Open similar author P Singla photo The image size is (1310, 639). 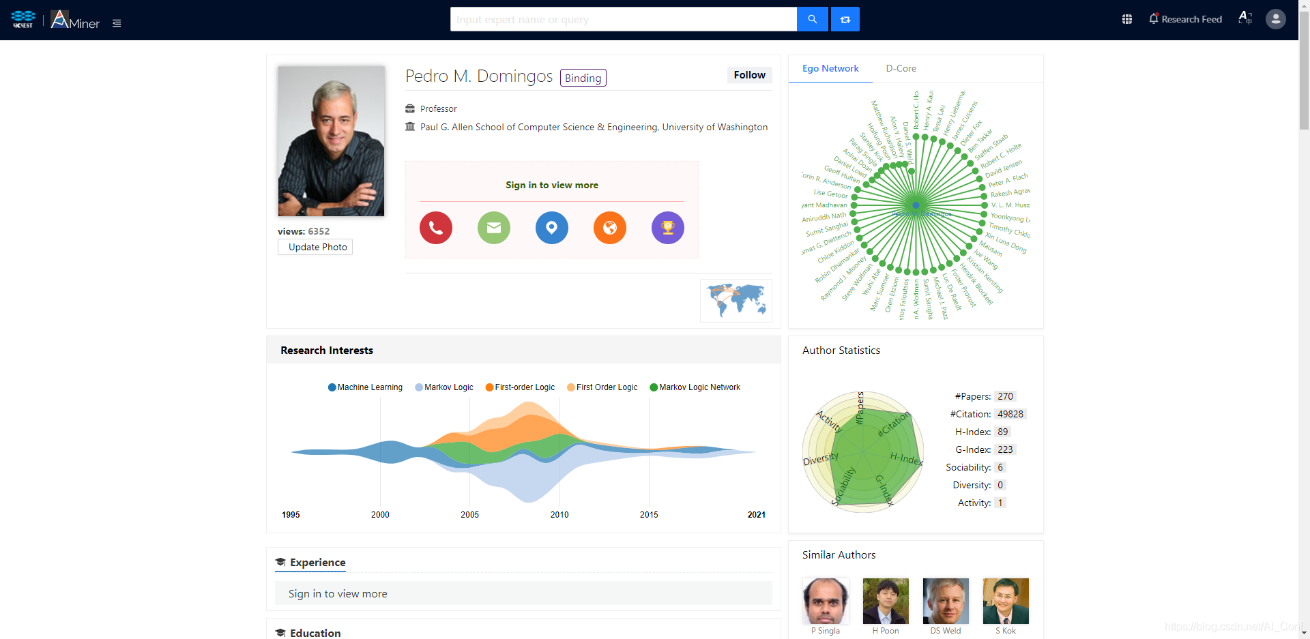826,601
